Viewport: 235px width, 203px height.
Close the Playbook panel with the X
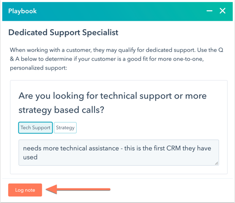pyautogui.click(x=222, y=11)
